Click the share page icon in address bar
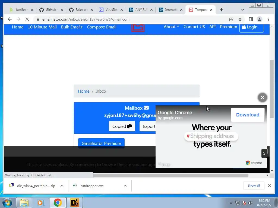Viewport: 278px width, 208px height. pyautogui.click(x=231, y=19)
